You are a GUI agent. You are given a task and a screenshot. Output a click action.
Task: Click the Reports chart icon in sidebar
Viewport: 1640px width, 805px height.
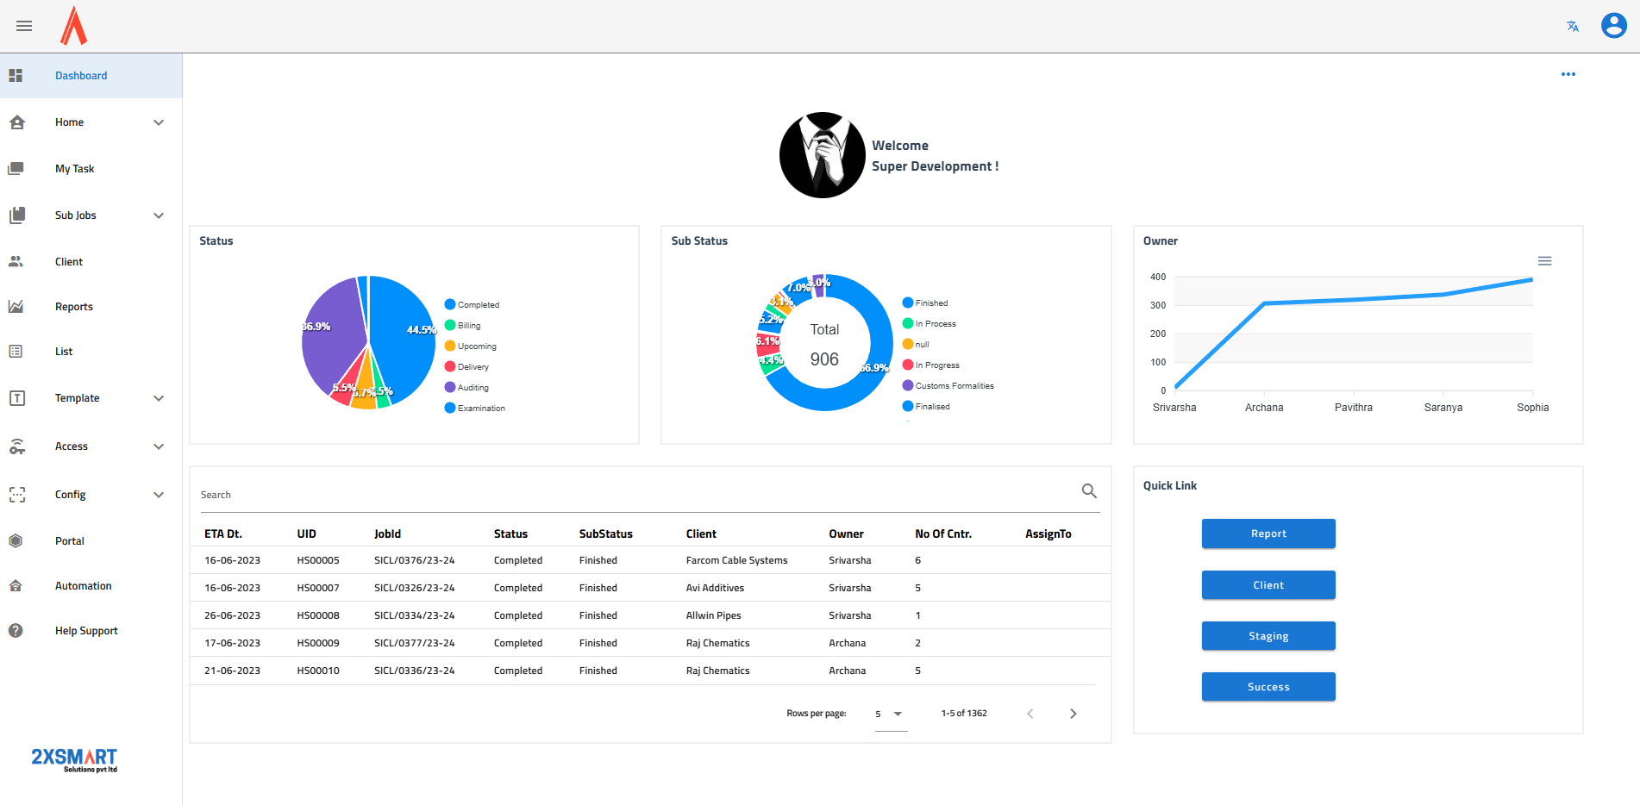(16, 307)
